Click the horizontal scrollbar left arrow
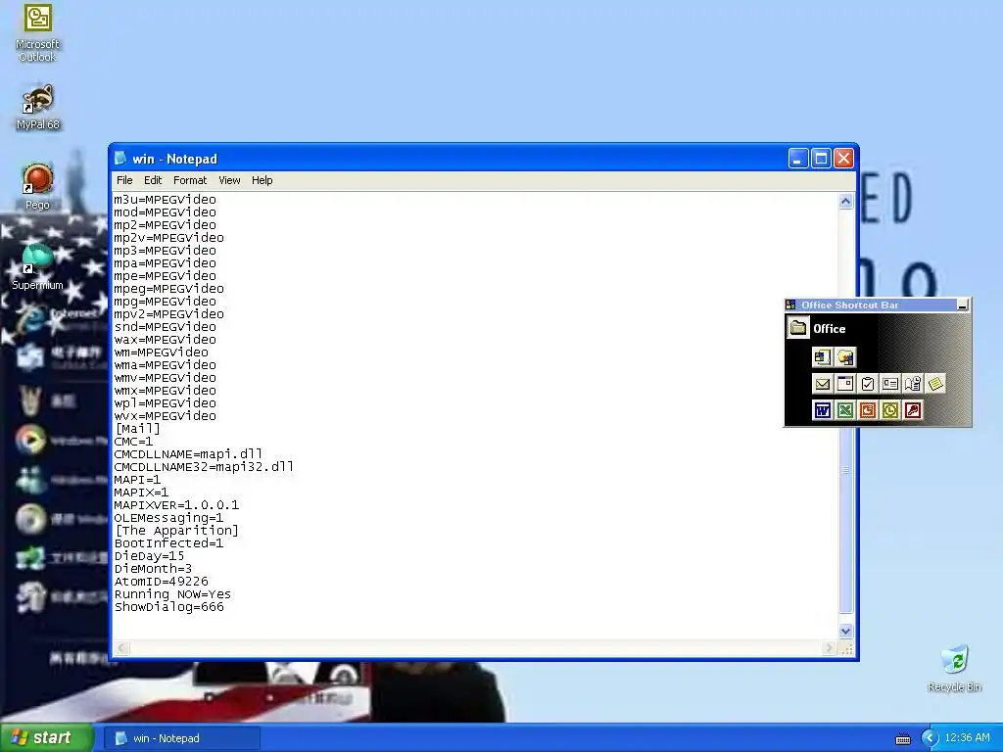Screen dimensions: 1003x752 122,648
